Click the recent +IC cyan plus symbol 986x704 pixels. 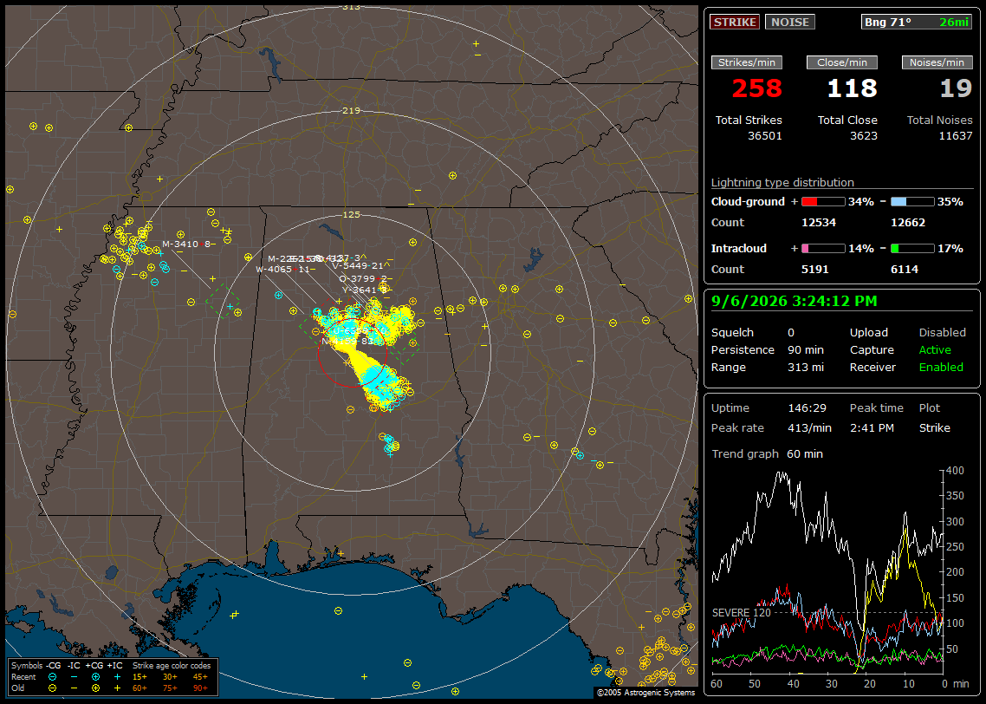pos(117,677)
